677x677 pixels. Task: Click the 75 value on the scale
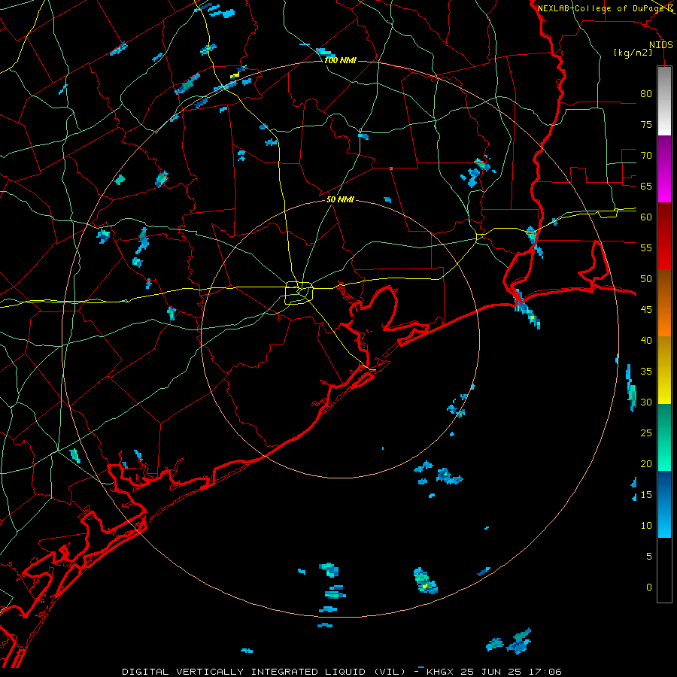(x=646, y=124)
